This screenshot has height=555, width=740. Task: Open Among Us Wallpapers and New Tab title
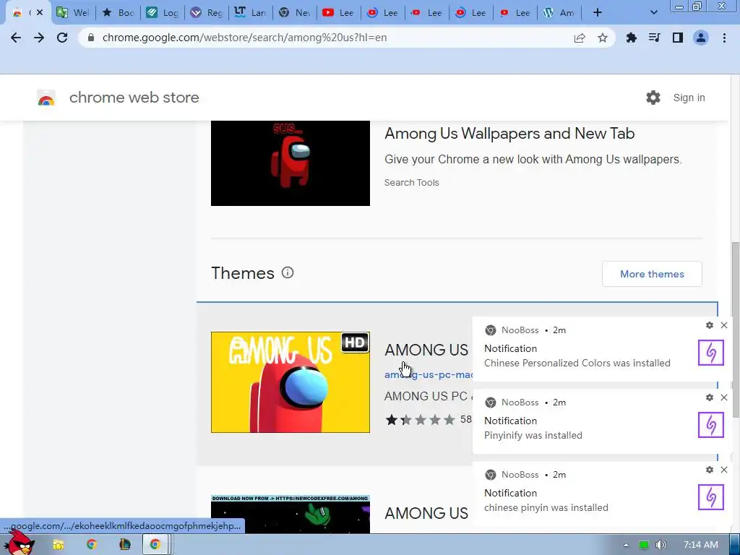coord(509,134)
